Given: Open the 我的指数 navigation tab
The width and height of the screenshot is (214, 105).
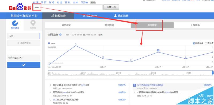Looking at the screenshot, I should click(x=121, y=16).
